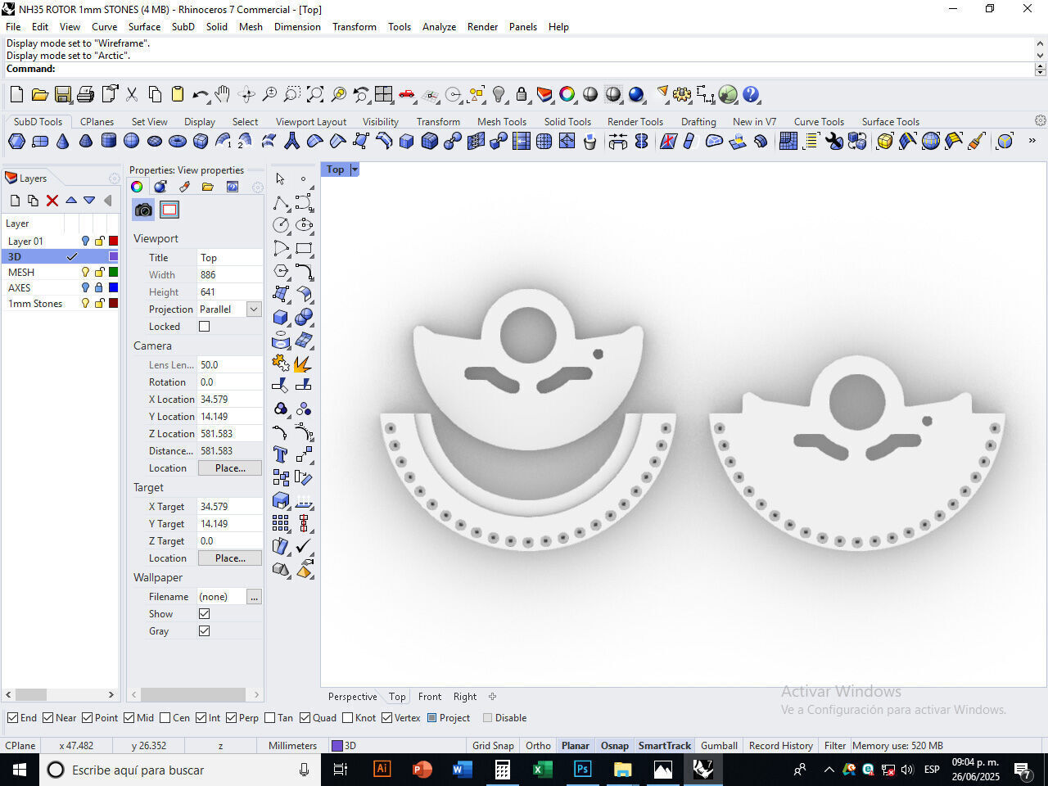Select the Box solid tool

coord(281,317)
